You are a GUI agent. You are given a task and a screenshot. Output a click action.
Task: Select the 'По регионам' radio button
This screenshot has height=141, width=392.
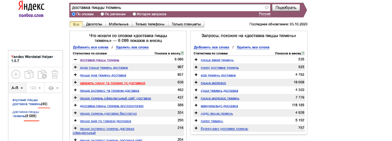coord(102,14)
